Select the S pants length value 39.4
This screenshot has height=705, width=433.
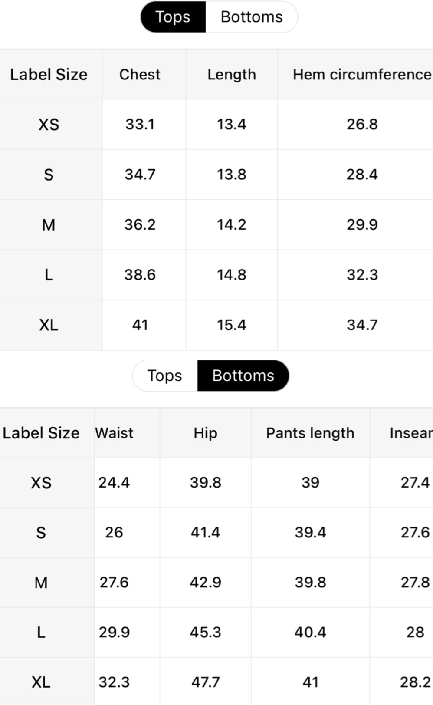click(310, 532)
